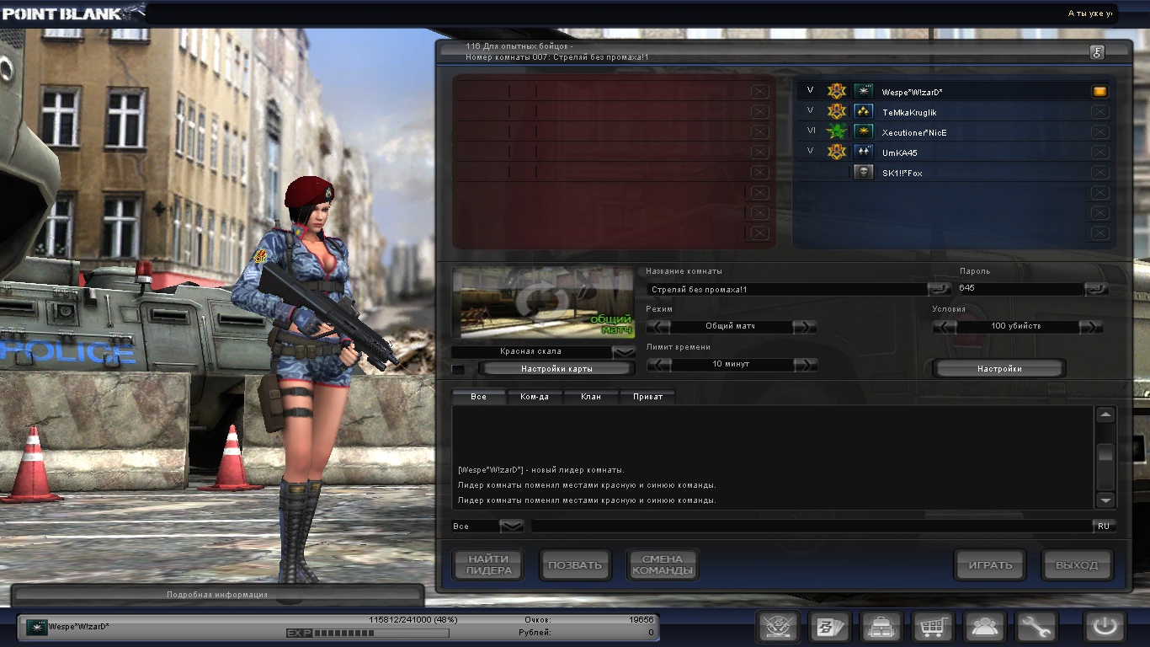
Task: Click left arrow of 10 минут time limit
Action: 658,365
